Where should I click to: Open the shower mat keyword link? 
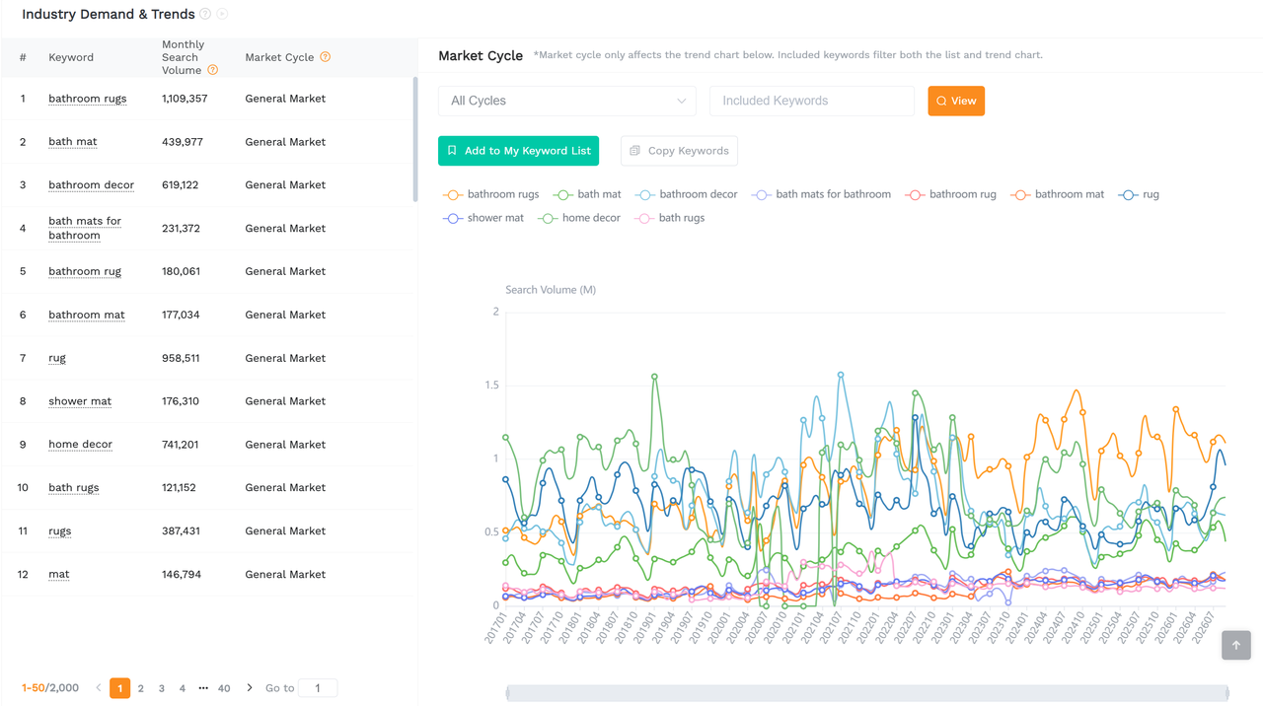80,401
